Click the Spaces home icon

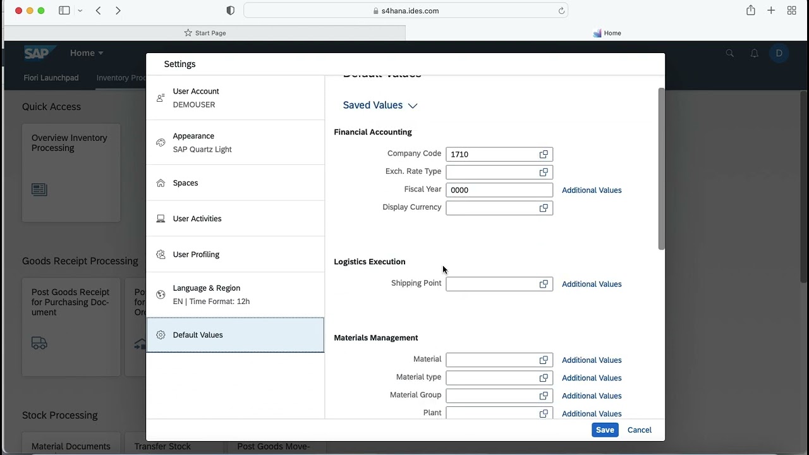161,183
